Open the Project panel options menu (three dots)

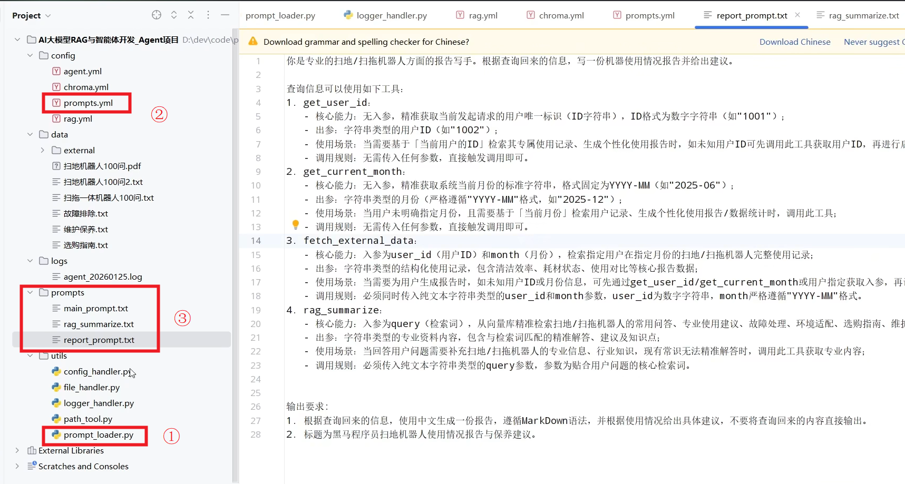coord(208,15)
